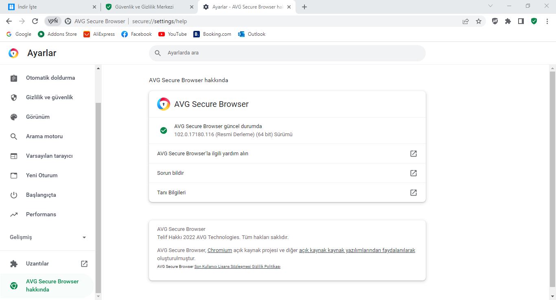Click the forward navigation arrow
The width and height of the screenshot is (556, 300).
(x=22, y=21)
